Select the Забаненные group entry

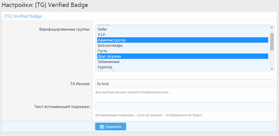tap(109, 62)
